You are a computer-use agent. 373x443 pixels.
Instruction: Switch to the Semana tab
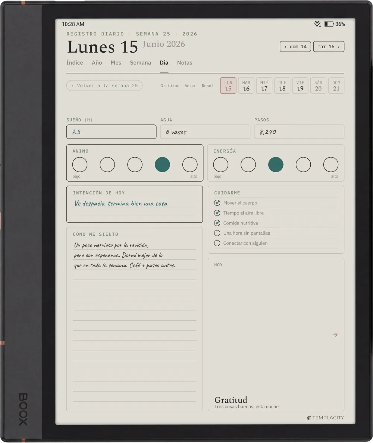click(141, 63)
